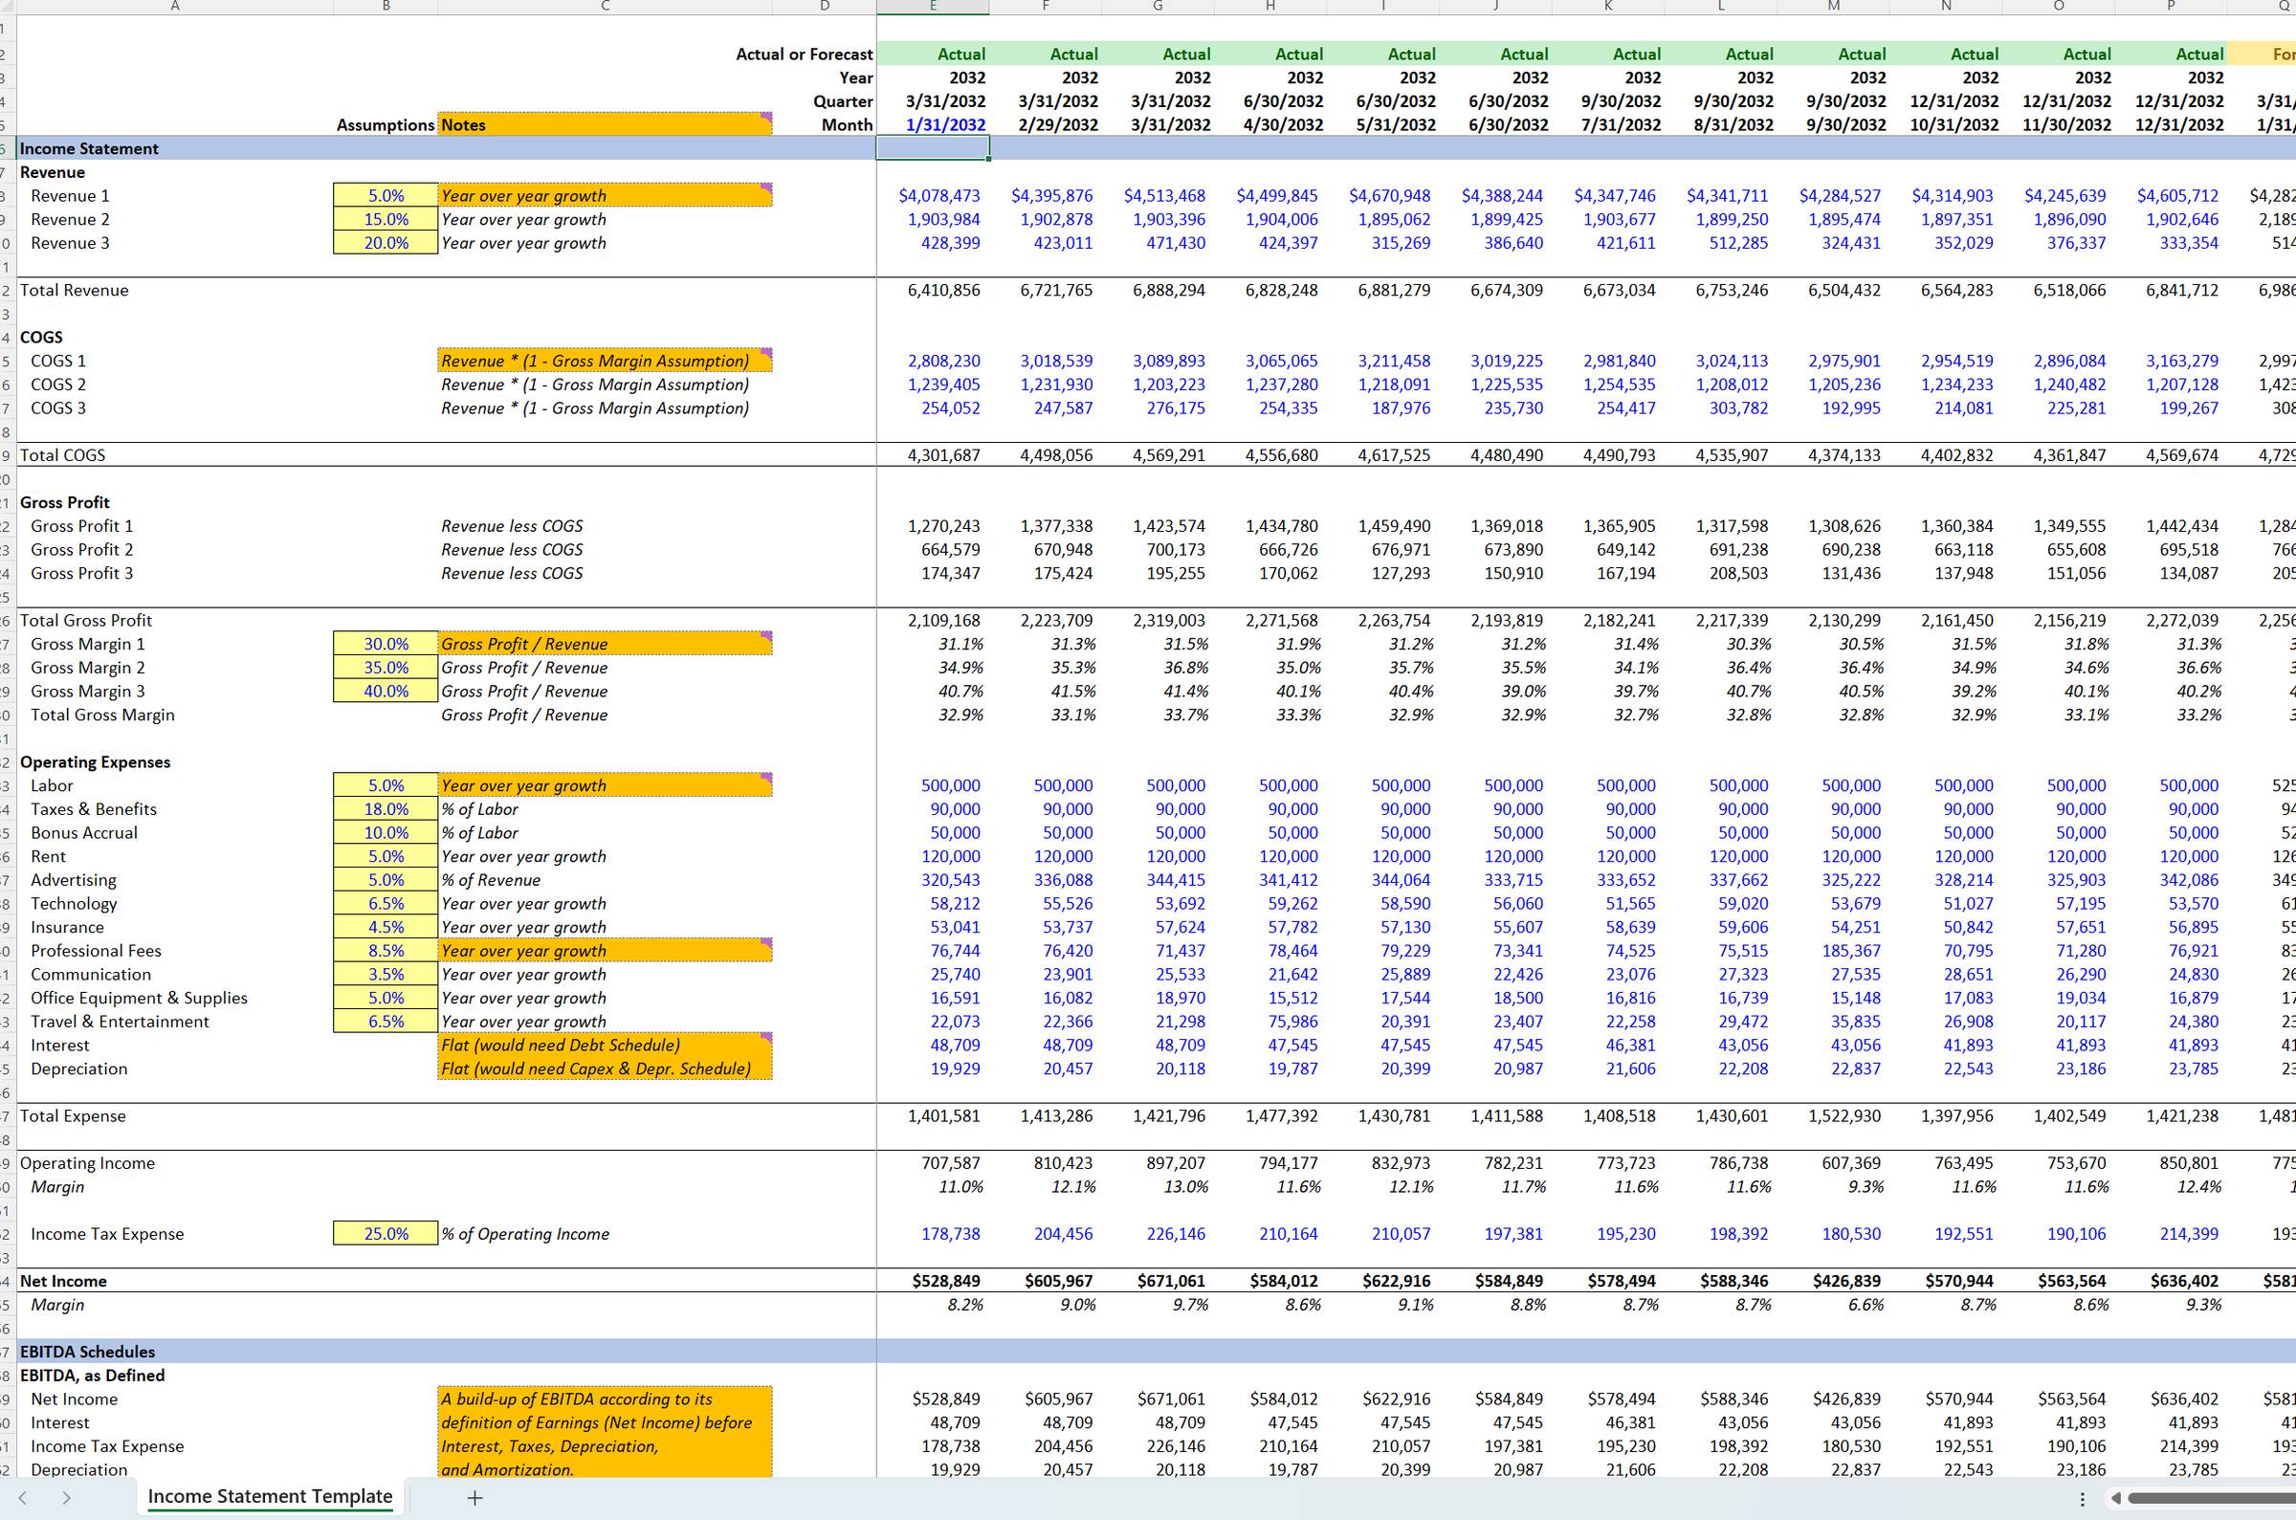Add a new sheet with plus icon
The width and height of the screenshot is (2296, 1520).
475,1498
